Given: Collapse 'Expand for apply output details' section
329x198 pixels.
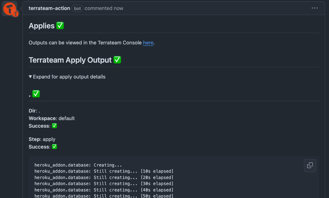Looking at the screenshot, I should 67,77.
